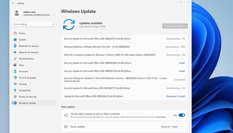This screenshot has width=233, height=133.
Task: Click the Updates available status heading
Action: (91, 23)
